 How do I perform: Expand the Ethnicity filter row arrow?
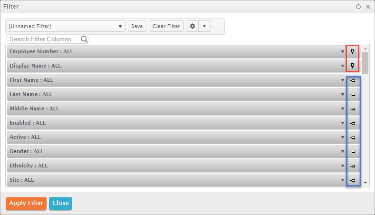343,166
